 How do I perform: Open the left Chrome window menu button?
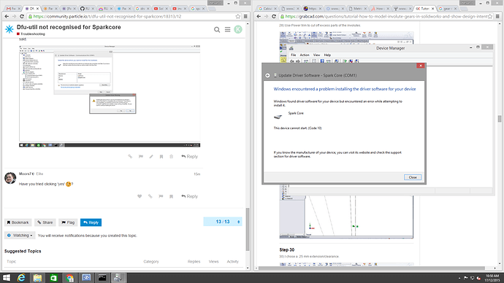(245, 16)
